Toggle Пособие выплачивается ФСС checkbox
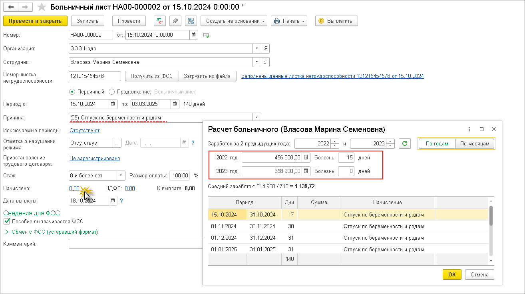The width and height of the screenshot is (525, 294). pos(6,221)
